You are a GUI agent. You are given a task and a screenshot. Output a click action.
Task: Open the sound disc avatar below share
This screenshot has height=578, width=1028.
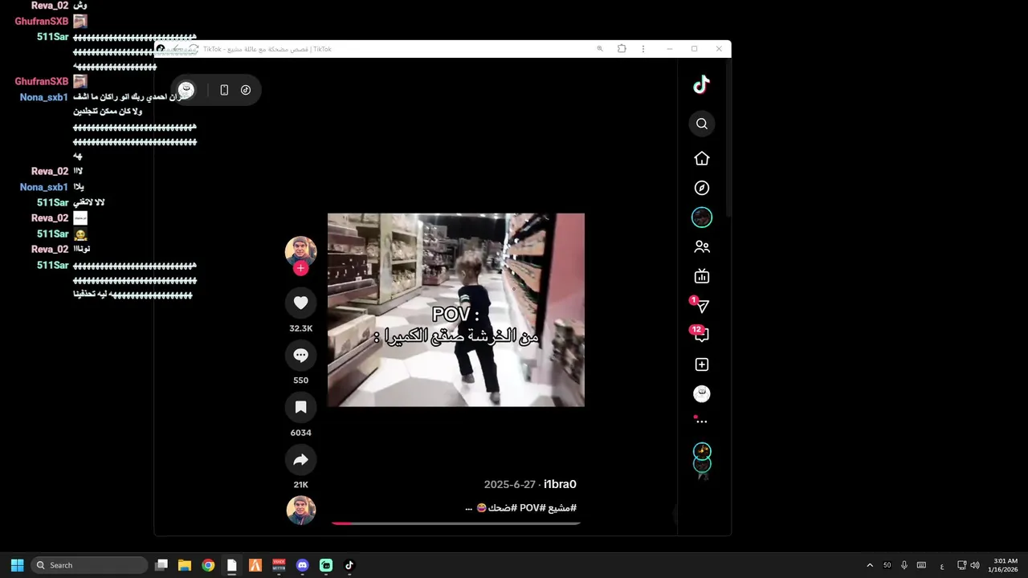[301, 511]
